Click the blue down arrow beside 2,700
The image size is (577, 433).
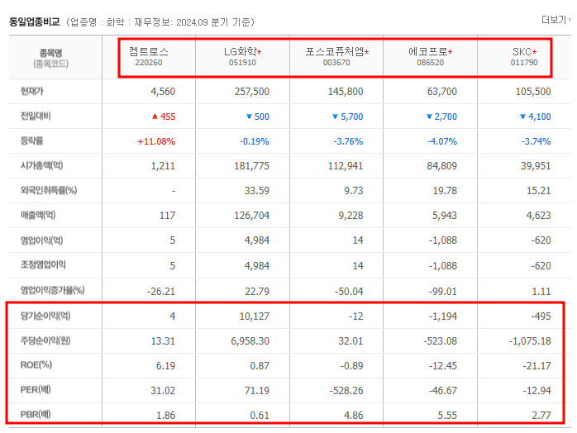(429, 117)
